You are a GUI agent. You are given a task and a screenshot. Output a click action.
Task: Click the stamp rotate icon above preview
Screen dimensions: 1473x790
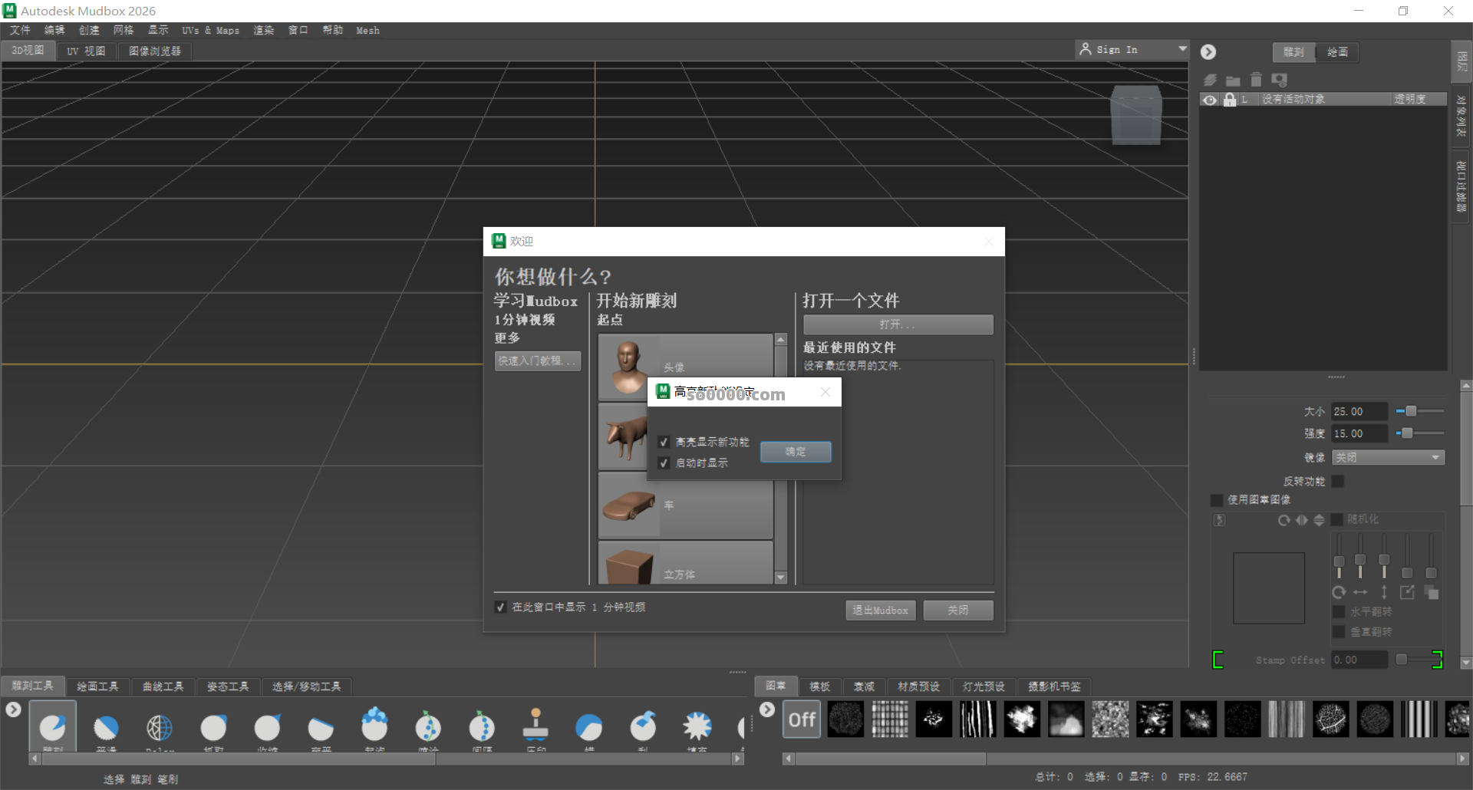click(x=1284, y=520)
